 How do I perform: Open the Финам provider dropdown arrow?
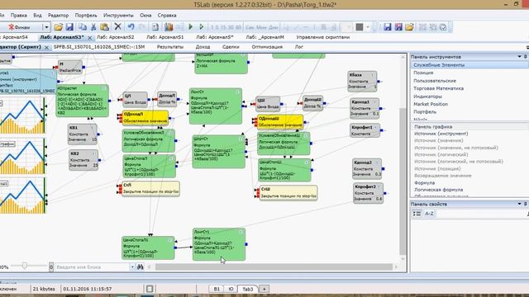coord(46,27)
